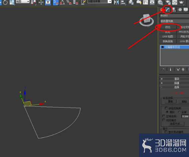Viewport: 189px width, 157px height.
Task: Switch to the Create panel tab
Action: [x=161, y=10]
